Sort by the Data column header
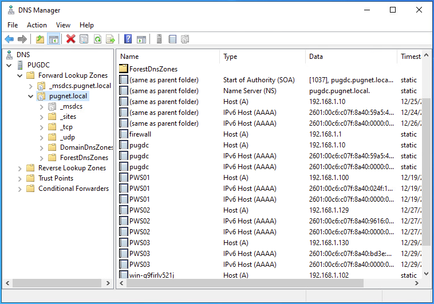 (x=351, y=57)
